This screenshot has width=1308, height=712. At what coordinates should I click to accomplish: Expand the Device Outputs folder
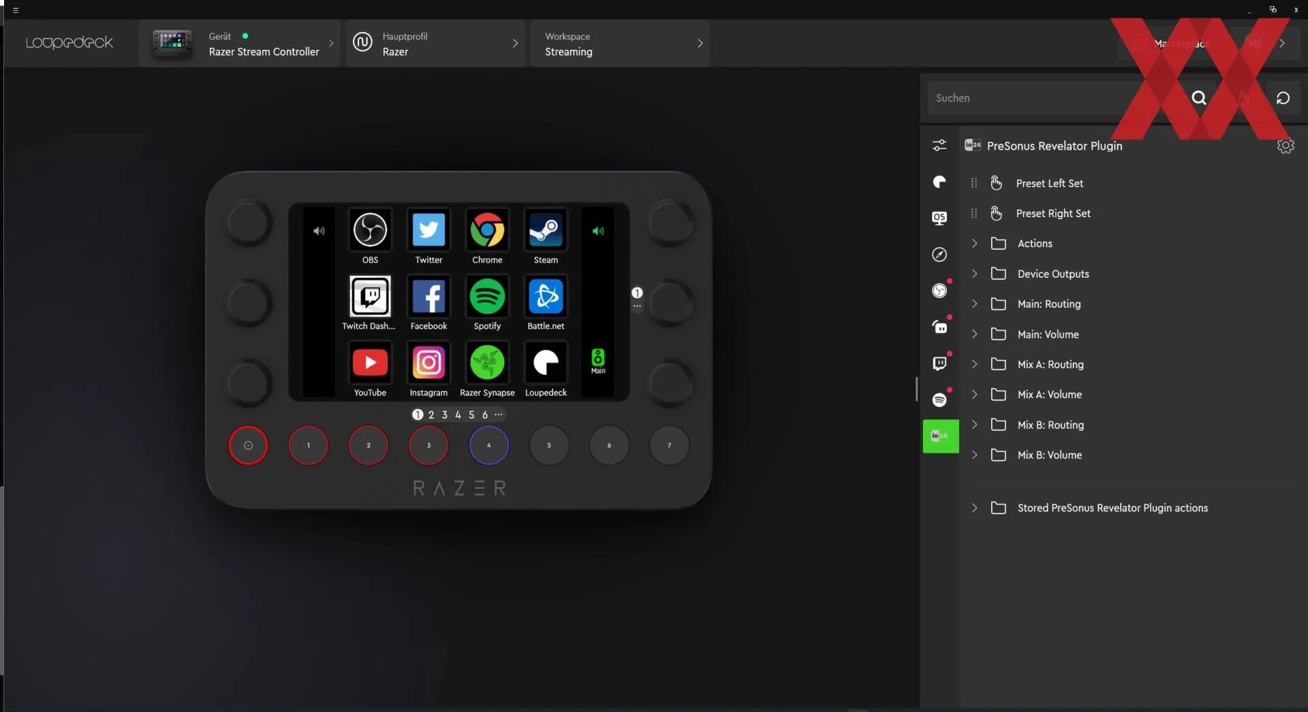click(x=974, y=274)
